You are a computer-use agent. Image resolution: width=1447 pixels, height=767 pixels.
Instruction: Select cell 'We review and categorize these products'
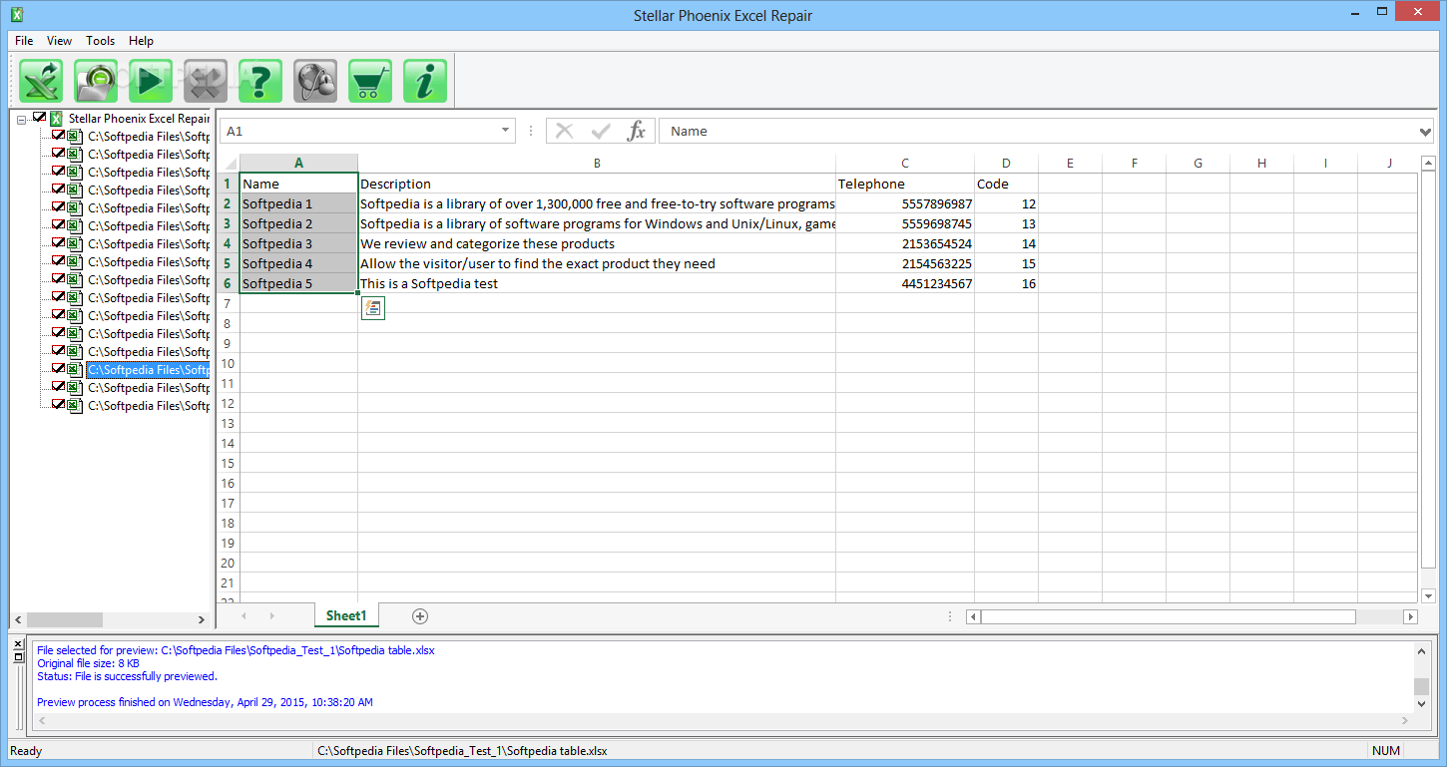point(597,243)
